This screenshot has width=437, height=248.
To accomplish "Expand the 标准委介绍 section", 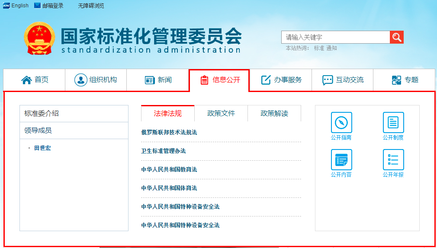I will tap(74, 114).
